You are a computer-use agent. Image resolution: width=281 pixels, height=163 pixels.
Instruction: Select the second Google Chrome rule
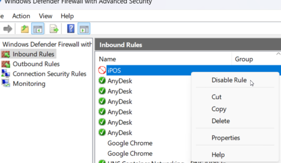(130, 153)
